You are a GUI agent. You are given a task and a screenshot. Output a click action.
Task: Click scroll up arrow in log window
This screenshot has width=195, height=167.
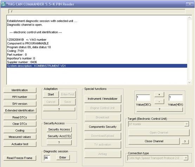(x=189, y=18)
